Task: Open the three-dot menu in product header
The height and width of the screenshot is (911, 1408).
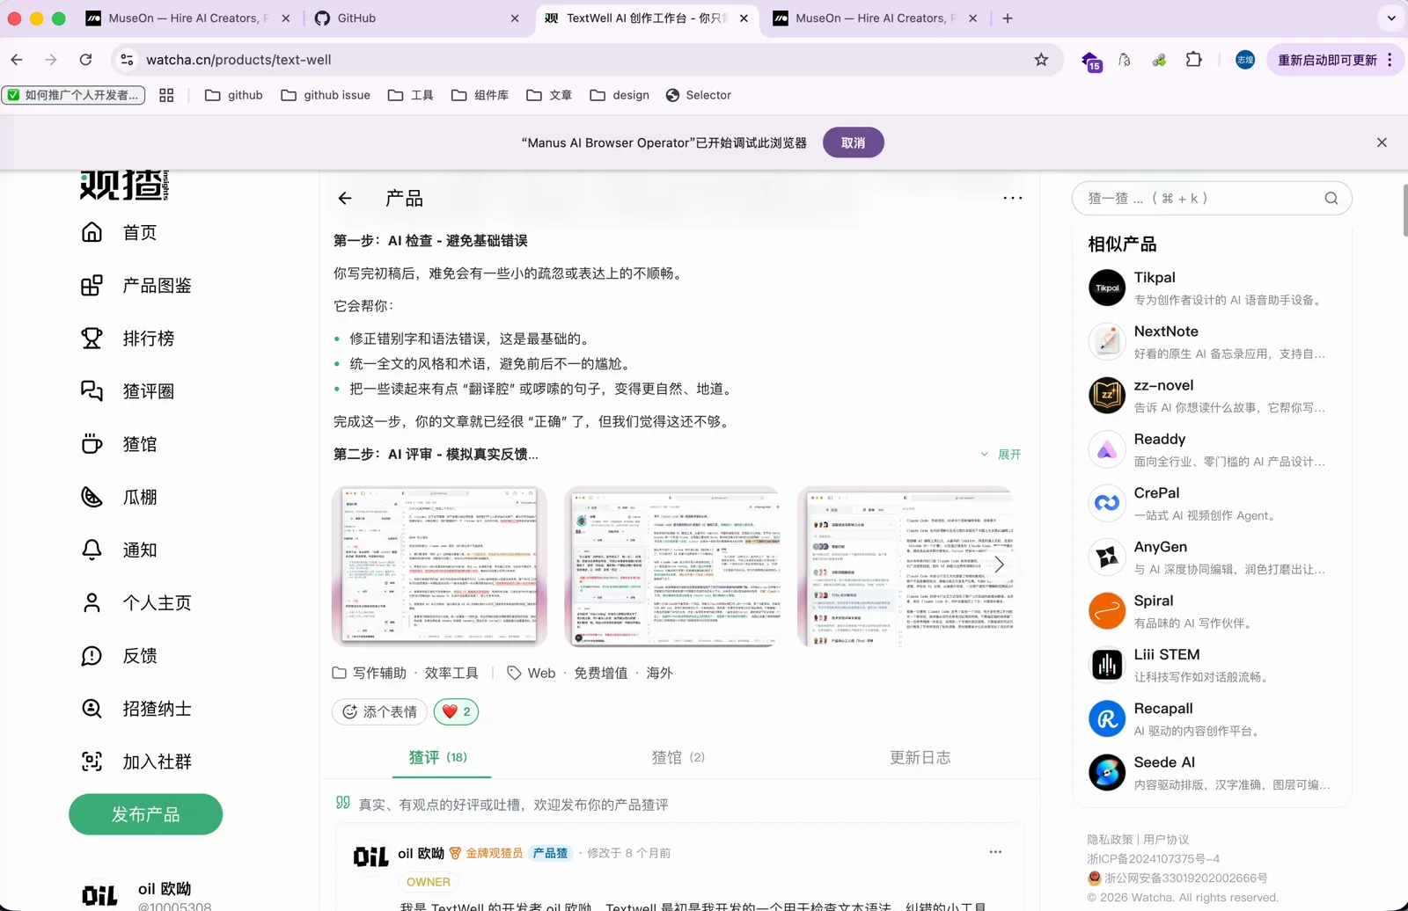Action: (x=1013, y=198)
